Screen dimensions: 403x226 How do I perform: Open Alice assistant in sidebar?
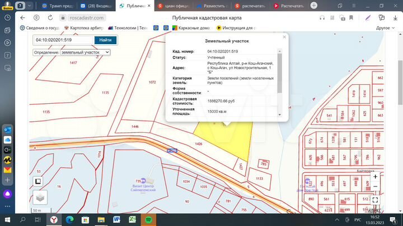(x=7, y=194)
